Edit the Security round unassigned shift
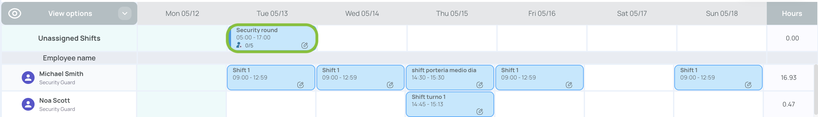818x117 pixels. [x=304, y=45]
